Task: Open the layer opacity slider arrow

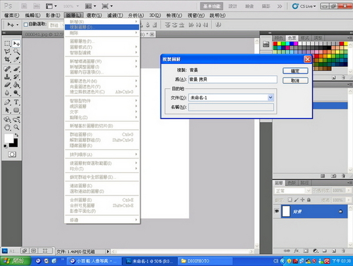Action: [x=349, y=190]
